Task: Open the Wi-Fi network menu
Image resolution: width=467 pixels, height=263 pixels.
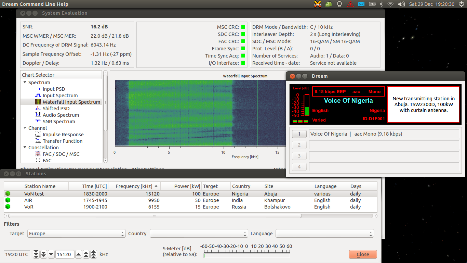Action: click(x=390, y=4)
